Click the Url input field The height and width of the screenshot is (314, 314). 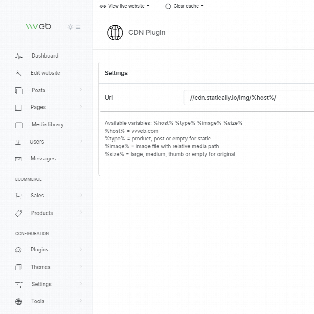[248, 98]
